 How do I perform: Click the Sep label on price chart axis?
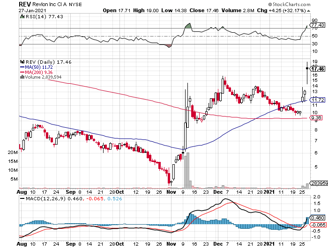click(x=70, y=192)
